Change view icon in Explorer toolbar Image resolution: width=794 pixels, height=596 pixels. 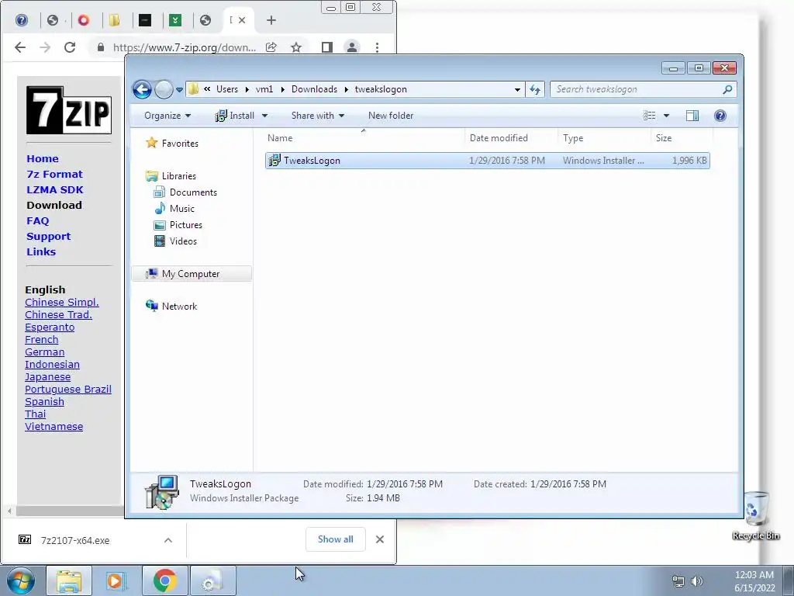pyautogui.click(x=650, y=116)
